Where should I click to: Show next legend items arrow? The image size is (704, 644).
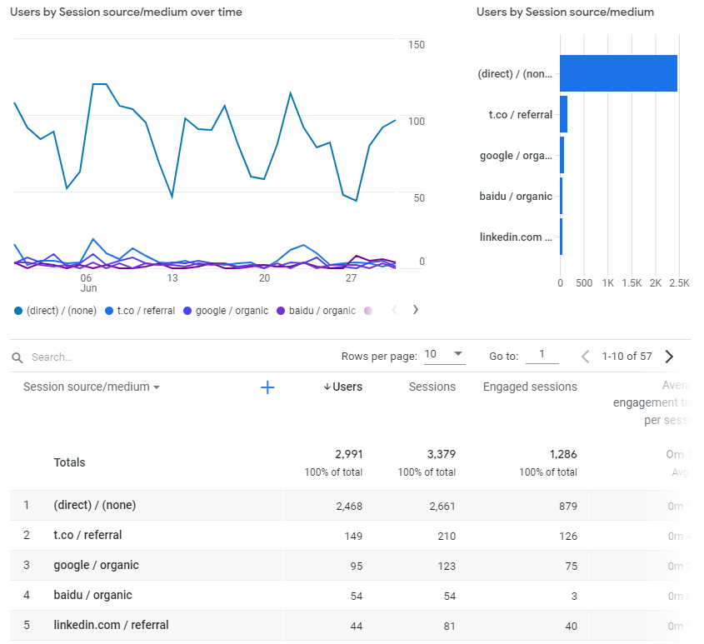coord(415,310)
